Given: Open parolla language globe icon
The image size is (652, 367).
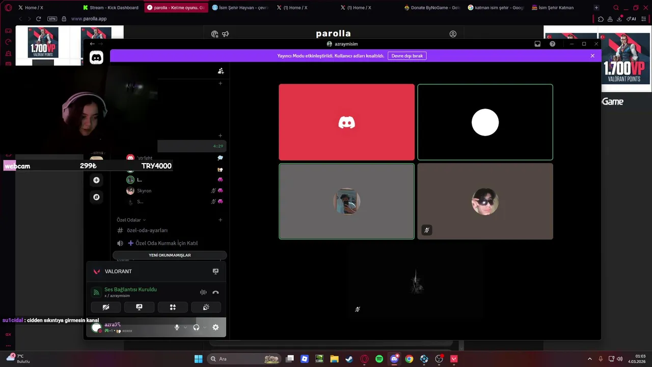Looking at the screenshot, I should pos(214,34).
